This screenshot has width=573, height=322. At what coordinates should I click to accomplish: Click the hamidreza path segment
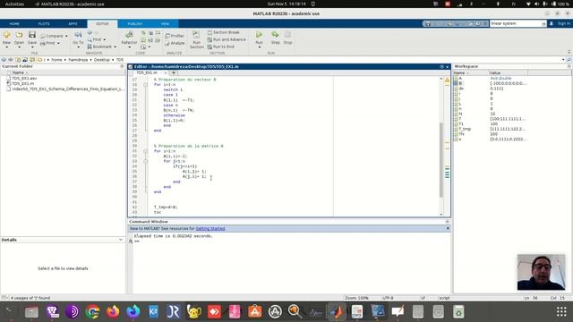(78, 60)
